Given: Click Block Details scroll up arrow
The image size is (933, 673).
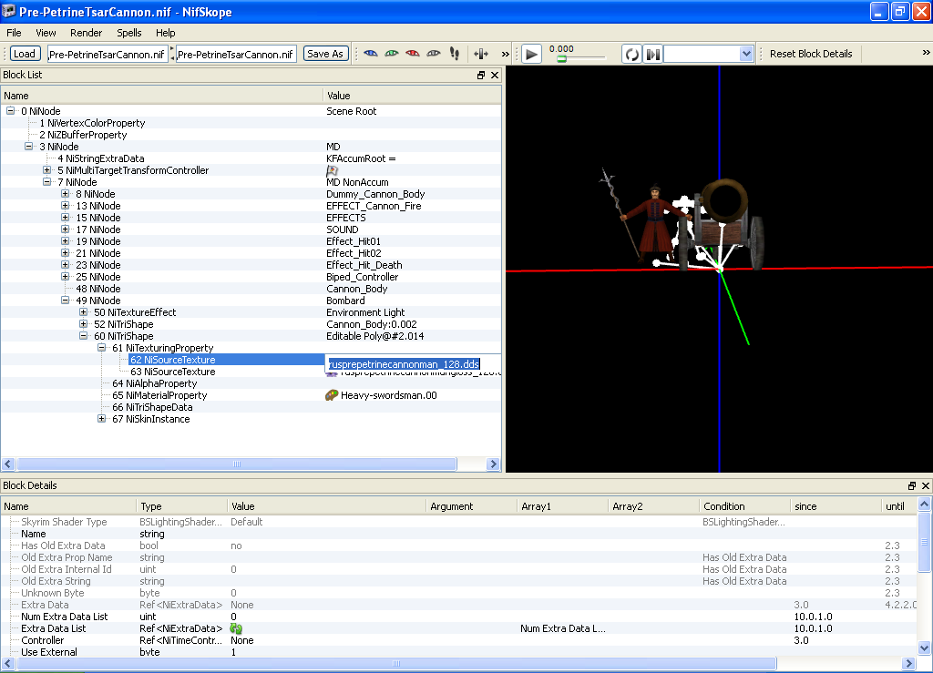Looking at the screenshot, I should (x=924, y=505).
